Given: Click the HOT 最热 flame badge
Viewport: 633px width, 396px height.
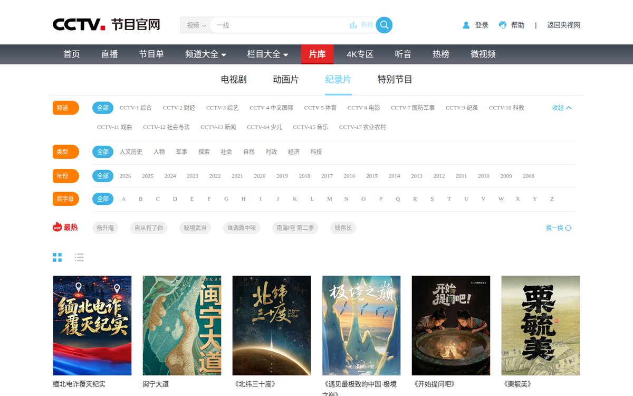Looking at the screenshot, I should pos(65,227).
